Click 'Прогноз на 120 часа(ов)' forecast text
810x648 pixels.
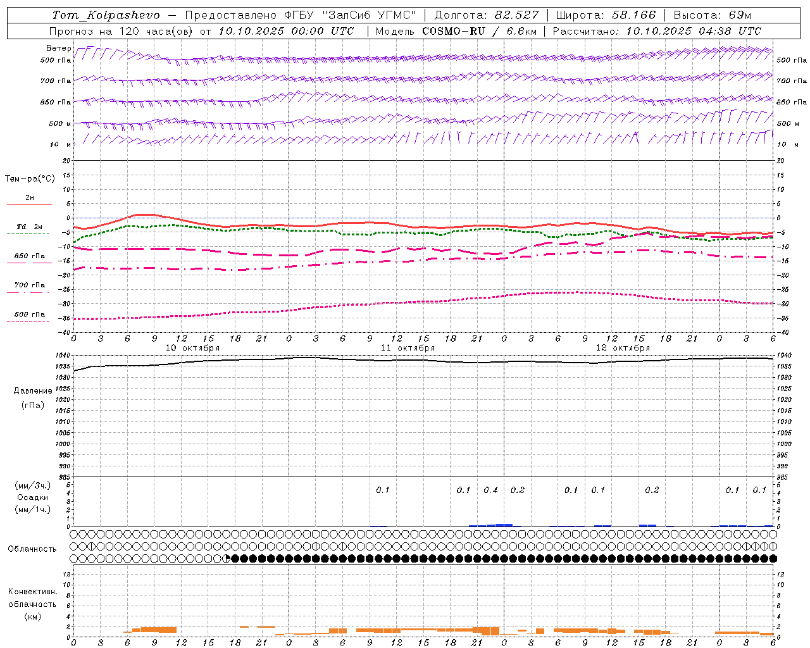pos(121,31)
